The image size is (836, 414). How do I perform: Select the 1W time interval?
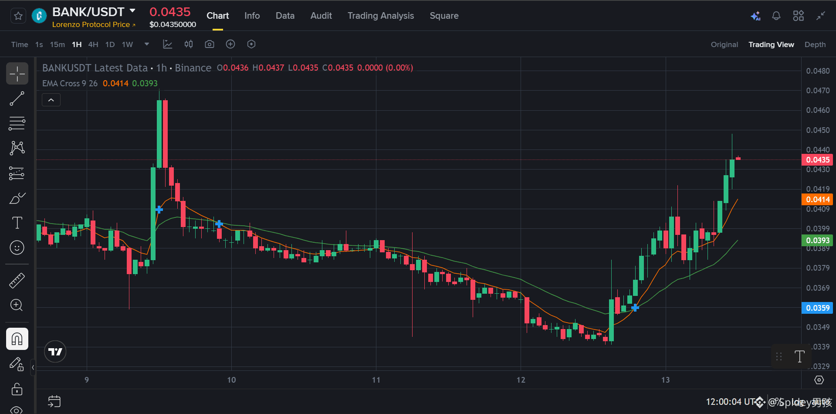(x=127, y=44)
